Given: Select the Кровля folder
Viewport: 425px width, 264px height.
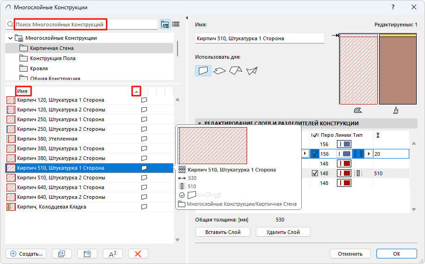Looking at the screenshot, I should coord(89,69).
